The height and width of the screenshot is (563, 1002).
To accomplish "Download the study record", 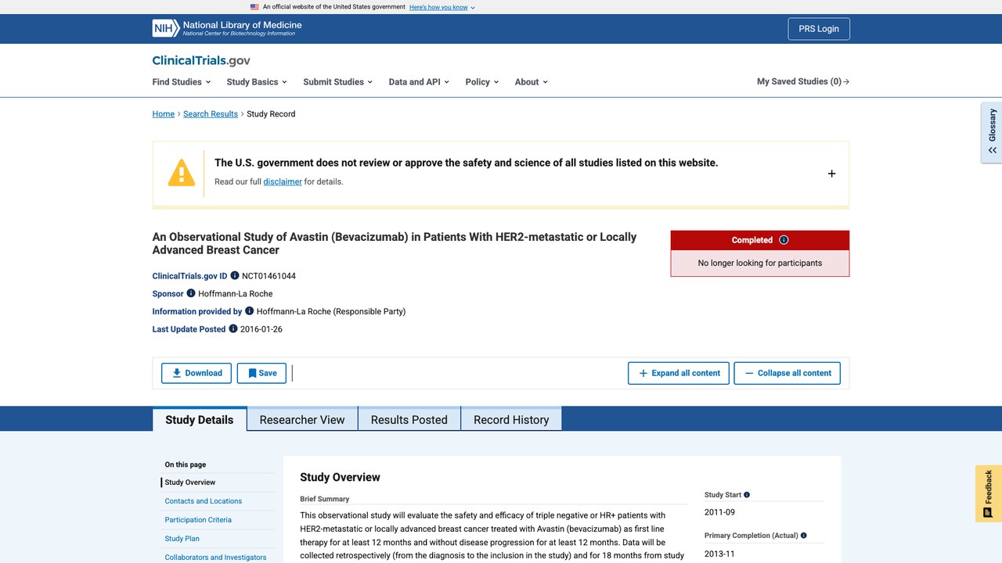I will tap(196, 373).
